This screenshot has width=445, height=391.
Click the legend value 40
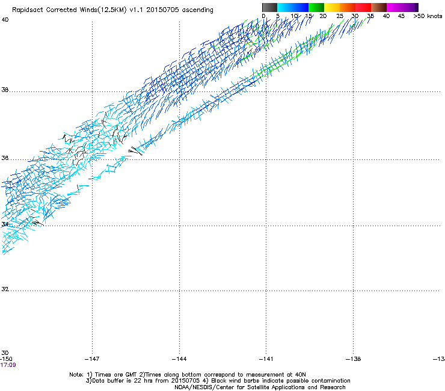point(386,16)
